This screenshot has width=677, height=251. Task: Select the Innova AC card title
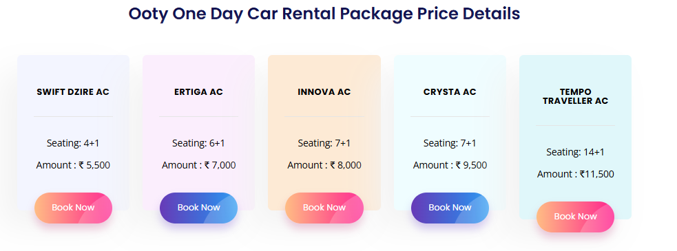[x=324, y=92]
